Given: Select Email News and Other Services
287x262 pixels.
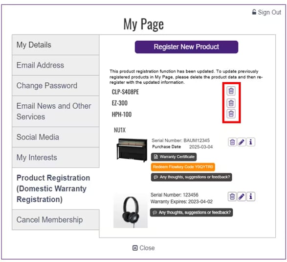Looking at the screenshot, I should (56, 111).
